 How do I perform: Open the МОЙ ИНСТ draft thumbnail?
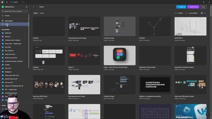point(190,26)
